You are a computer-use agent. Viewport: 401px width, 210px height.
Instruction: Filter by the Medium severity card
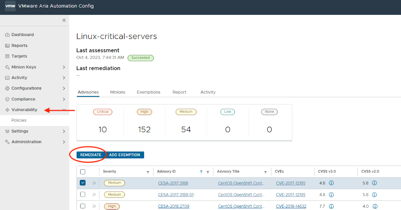pos(186,122)
